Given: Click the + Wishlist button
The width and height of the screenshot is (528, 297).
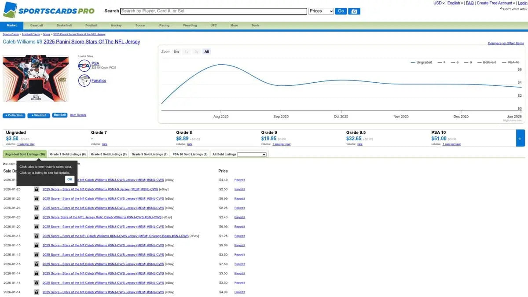Looking at the screenshot, I should click(x=39, y=115).
